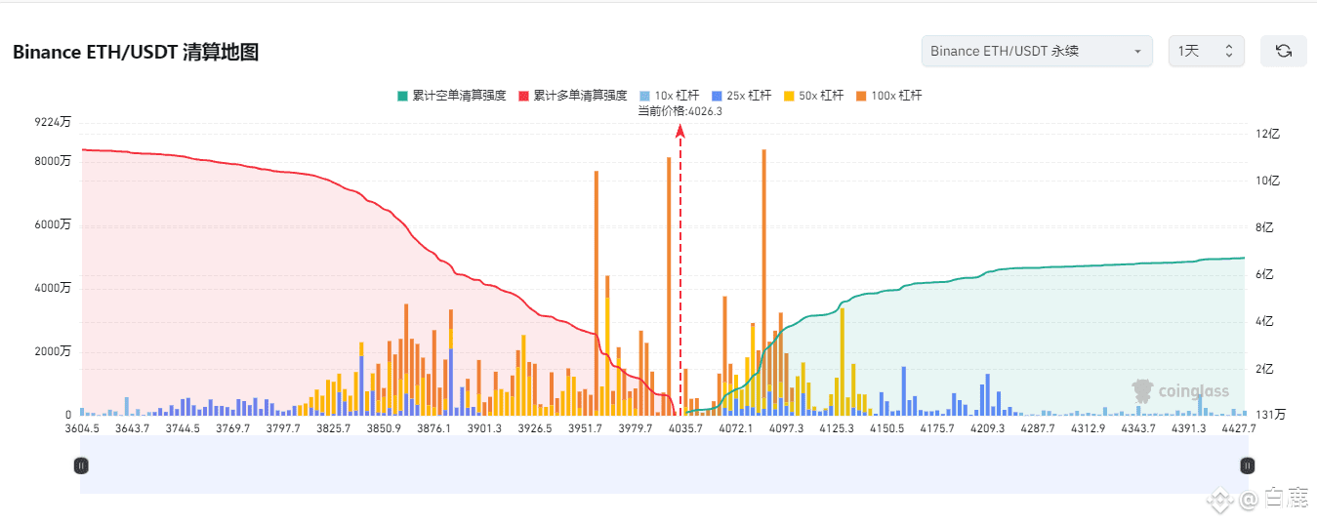Image resolution: width=1317 pixels, height=525 pixels.
Task: Click the x-axis label 3604.5
Action: [x=82, y=428]
